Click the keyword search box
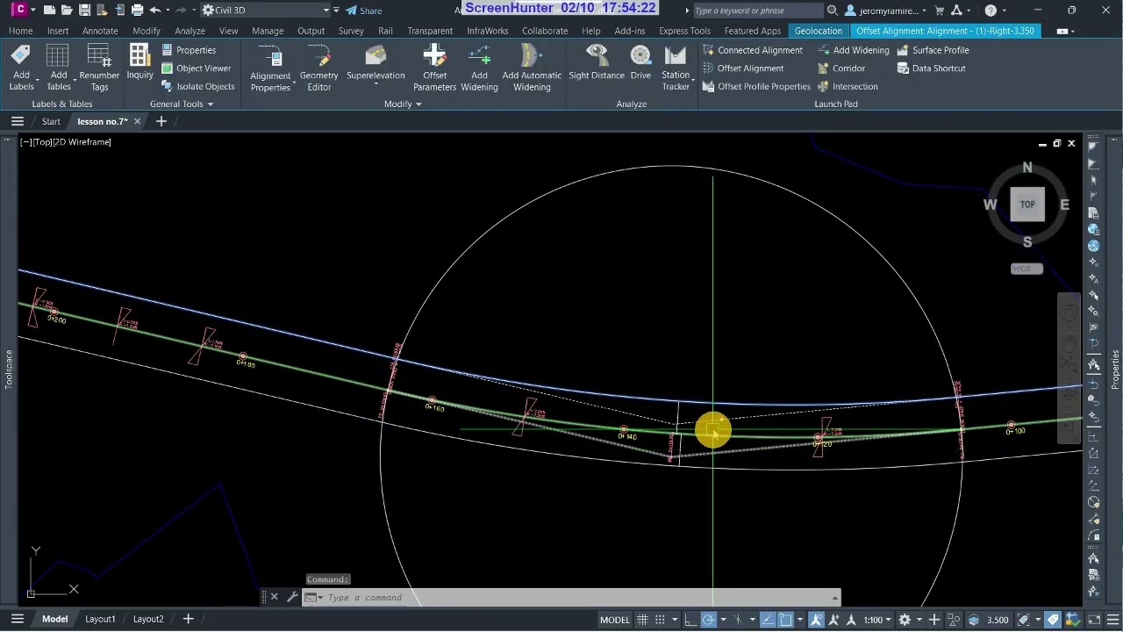The height and width of the screenshot is (632, 1123). (x=757, y=11)
